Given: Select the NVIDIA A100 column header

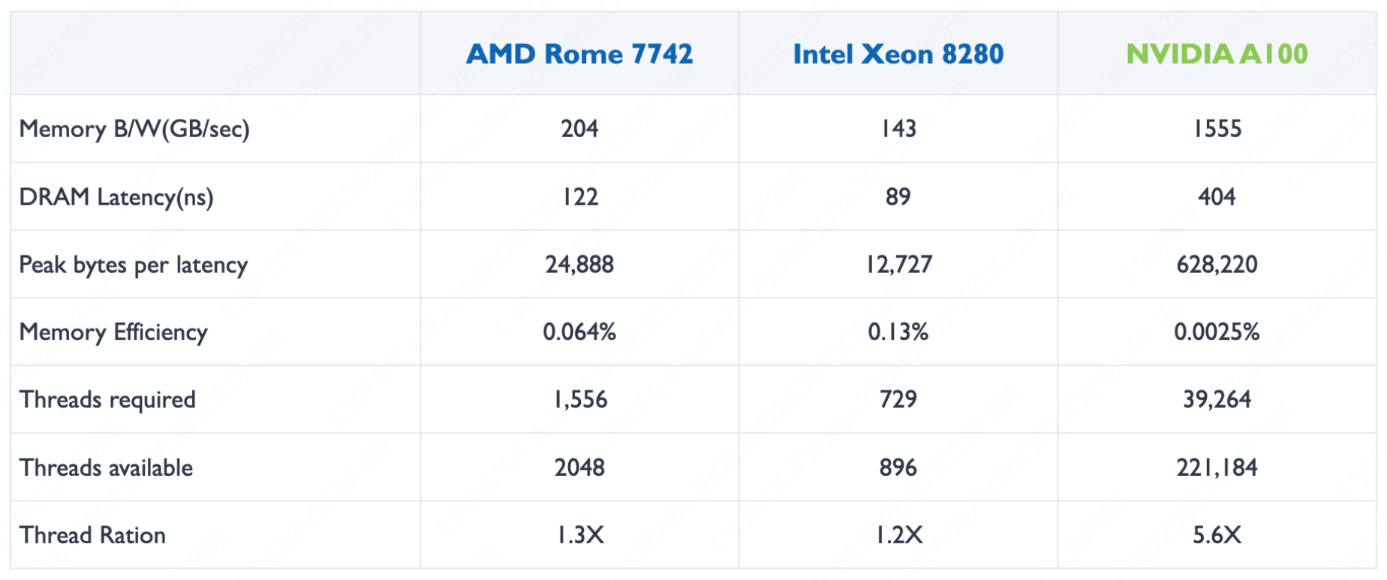Looking at the screenshot, I should [1217, 54].
